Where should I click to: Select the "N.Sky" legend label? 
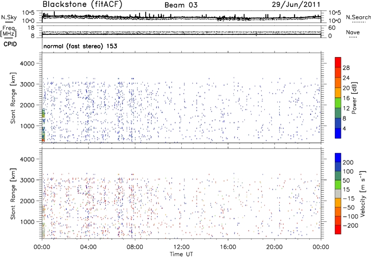(9, 17)
